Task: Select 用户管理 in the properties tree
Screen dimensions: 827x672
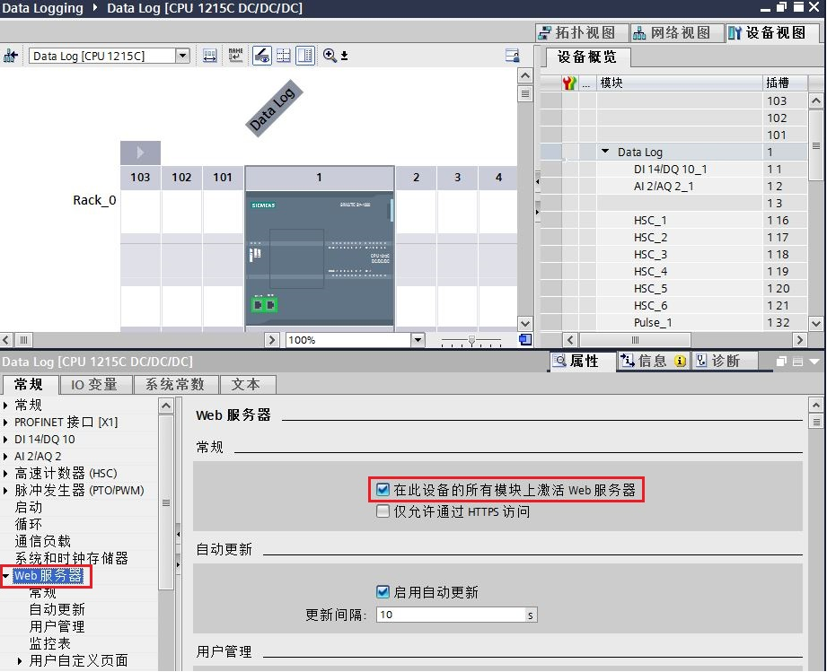Action: tap(57, 626)
